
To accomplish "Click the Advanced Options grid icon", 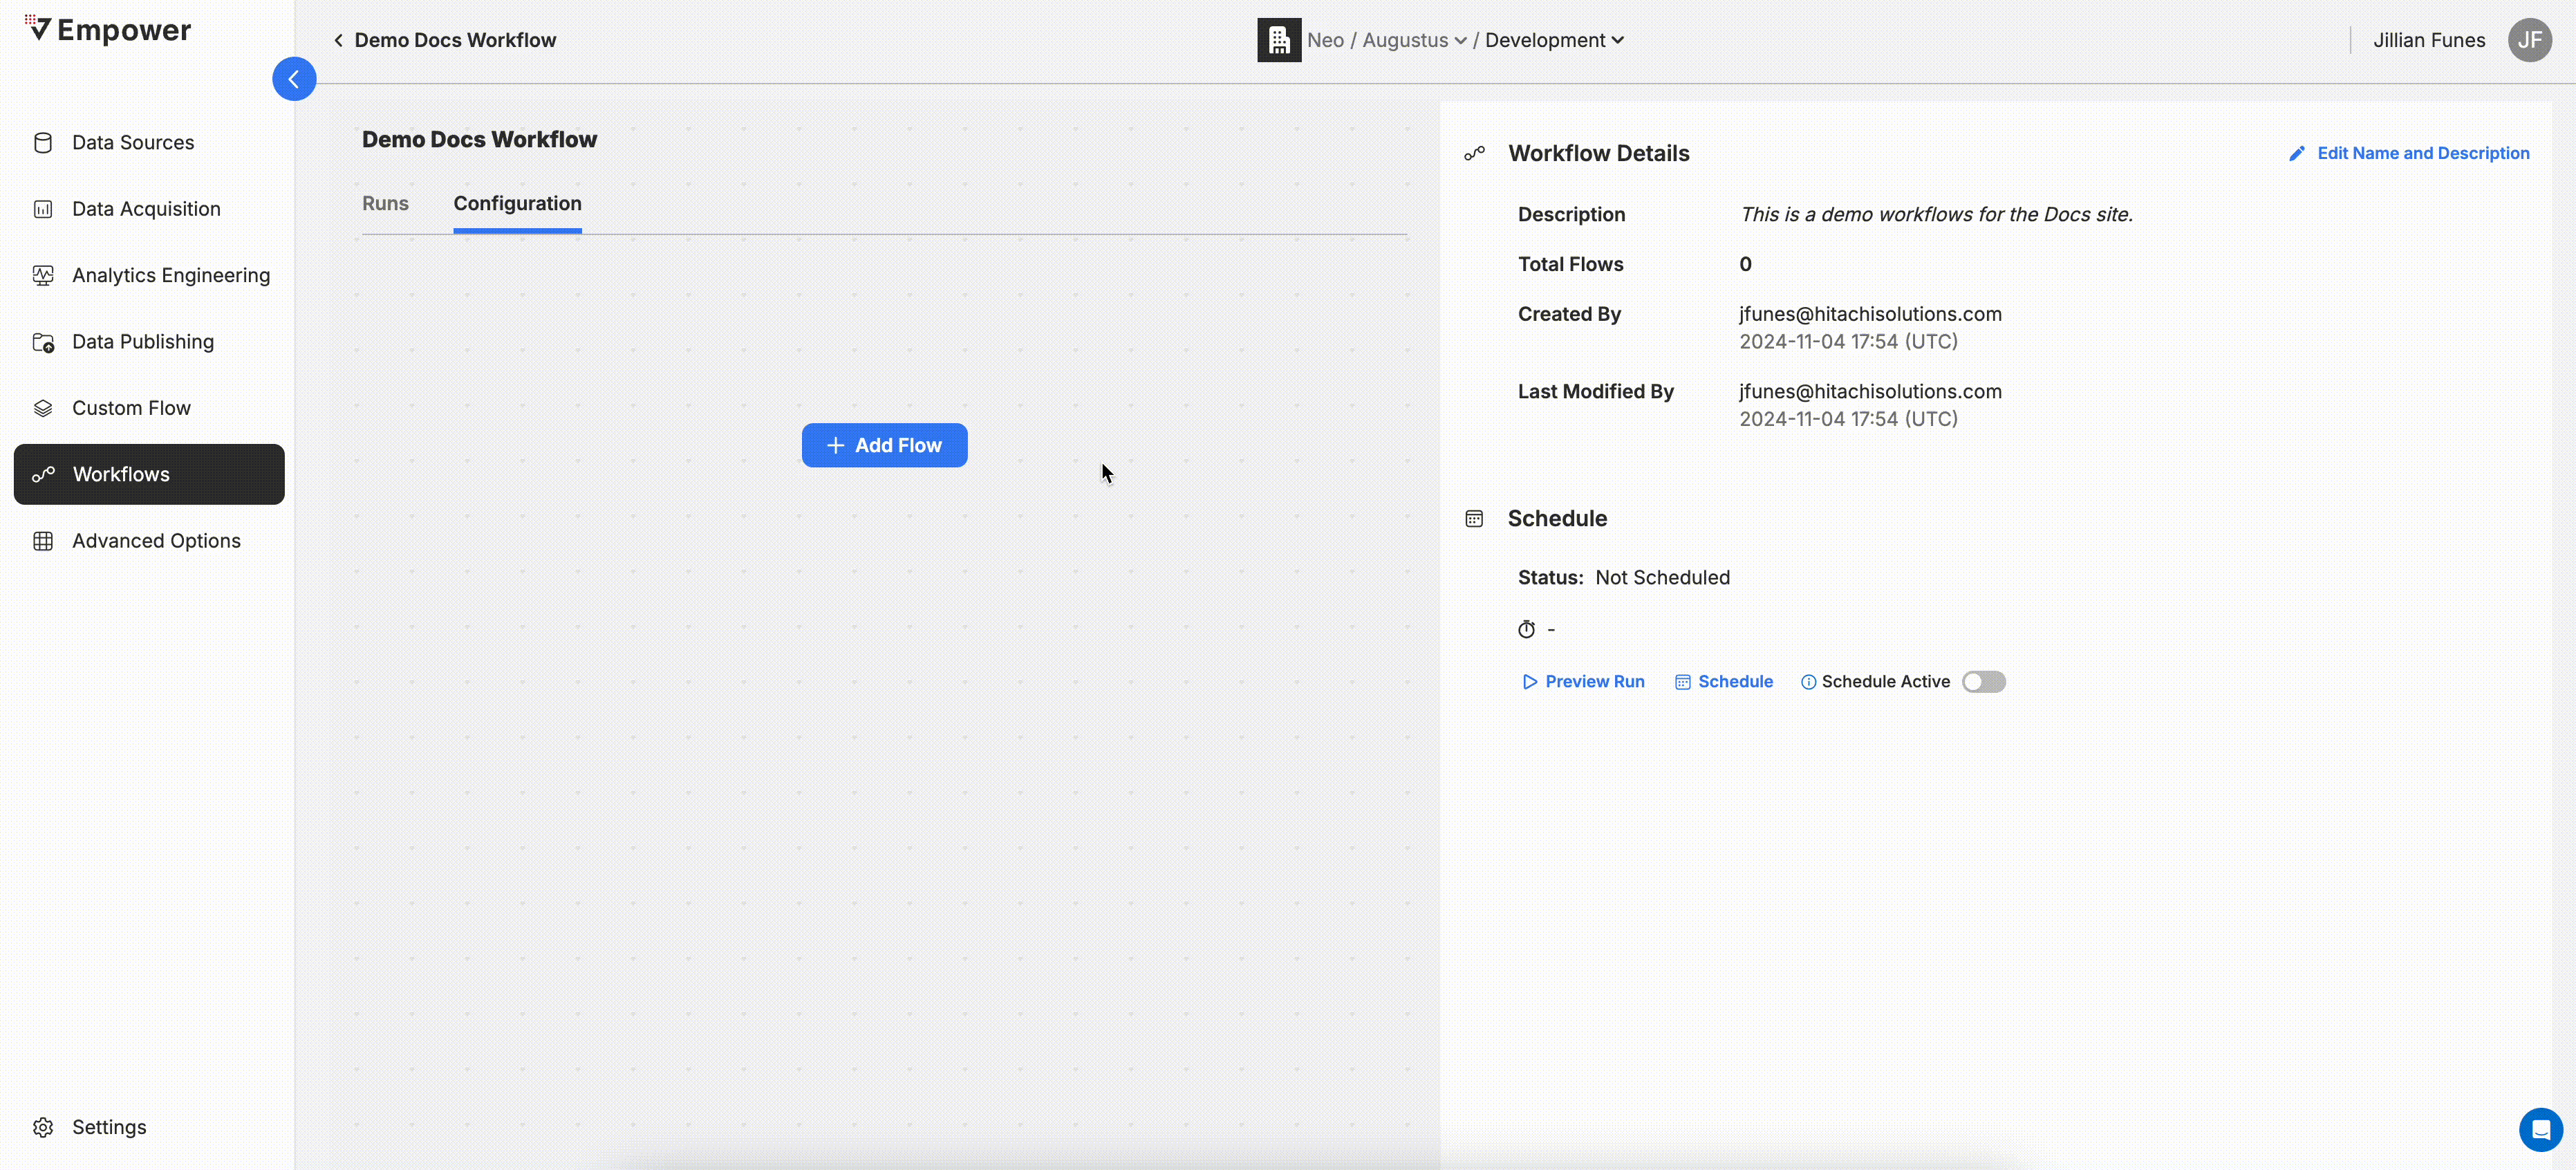I will (43, 541).
